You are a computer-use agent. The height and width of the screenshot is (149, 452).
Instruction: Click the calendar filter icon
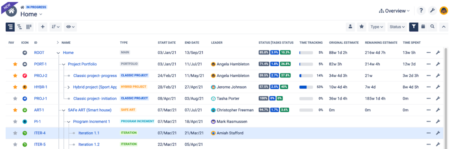[423, 27]
